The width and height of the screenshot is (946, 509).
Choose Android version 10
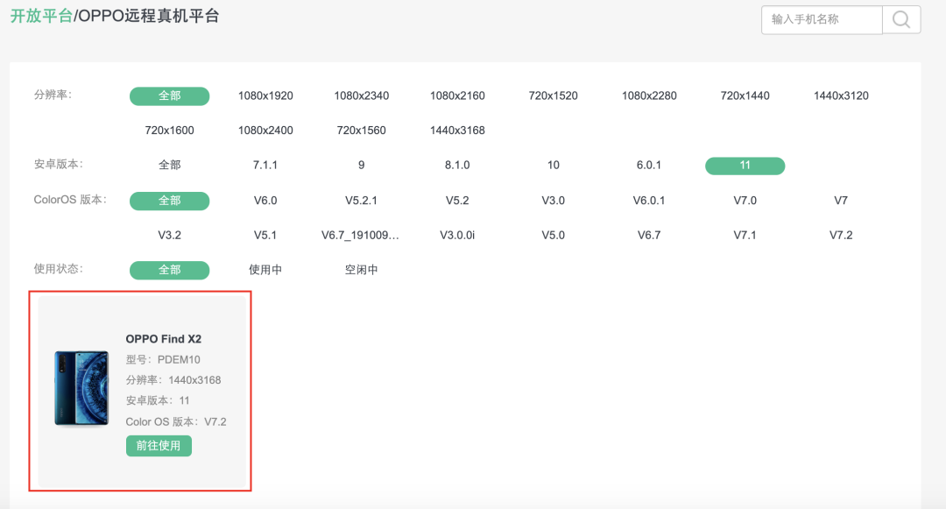pos(554,166)
